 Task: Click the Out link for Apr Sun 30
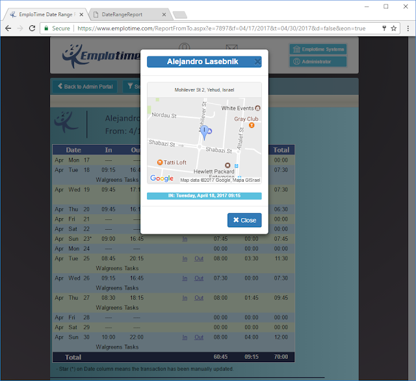coord(199,338)
